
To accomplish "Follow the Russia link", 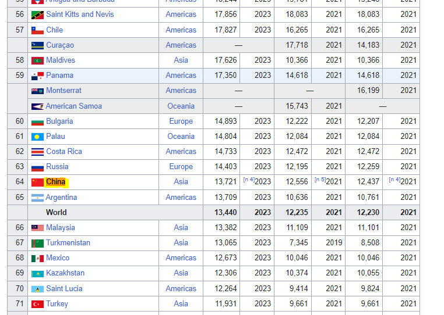I will [x=57, y=167].
